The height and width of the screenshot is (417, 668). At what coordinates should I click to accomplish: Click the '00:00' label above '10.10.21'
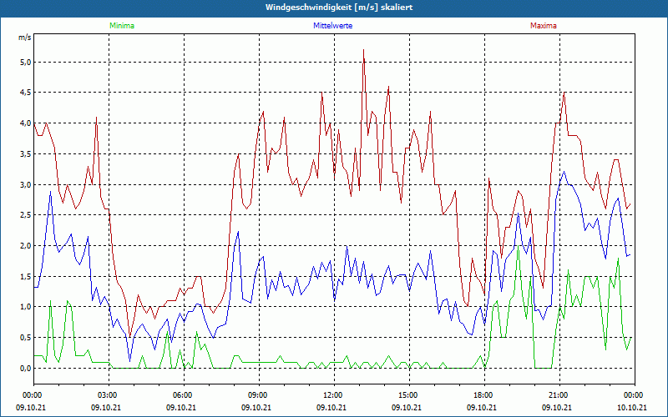point(634,395)
